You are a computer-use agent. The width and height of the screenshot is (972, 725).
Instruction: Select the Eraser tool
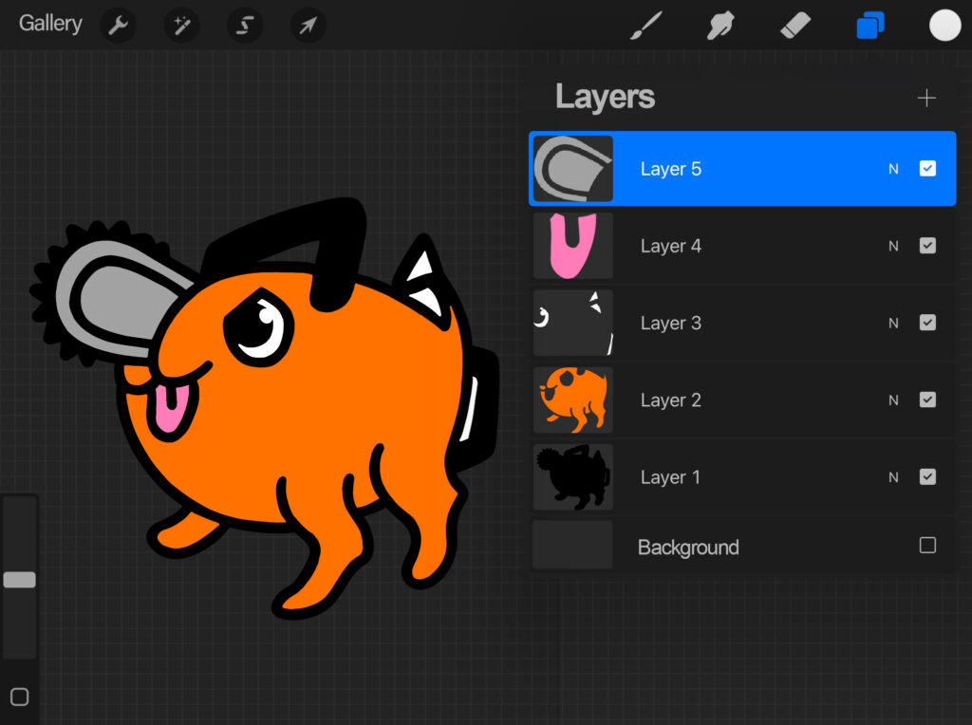tap(795, 25)
